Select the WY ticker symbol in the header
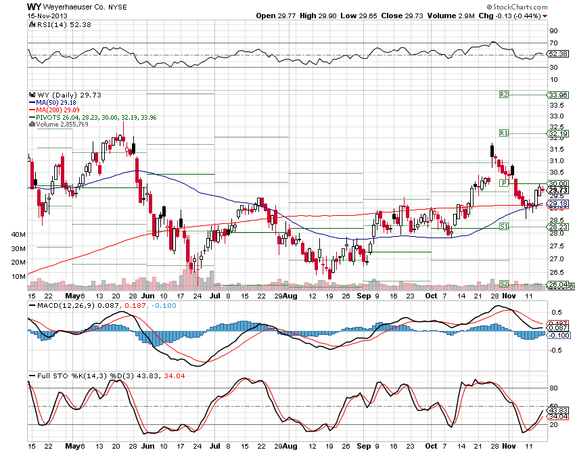The image size is (575, 452). click(x=34, y=7)
